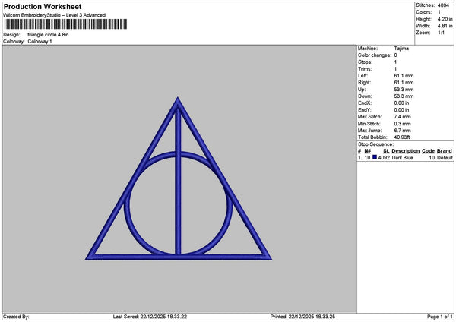Viewport: 456px width, 322px height.
Task: Click the stitch count 4092 cell
Action: tap(384, 158)
